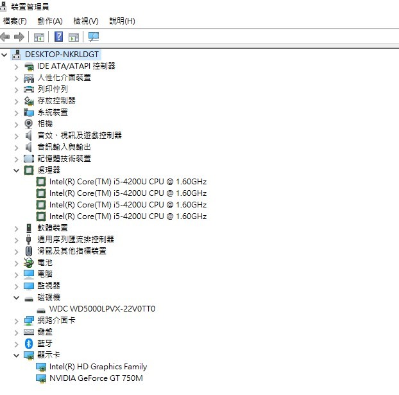Click the Back arrow toolbar button
Viewport: 399px width, 395px height.
pos(5,37)
